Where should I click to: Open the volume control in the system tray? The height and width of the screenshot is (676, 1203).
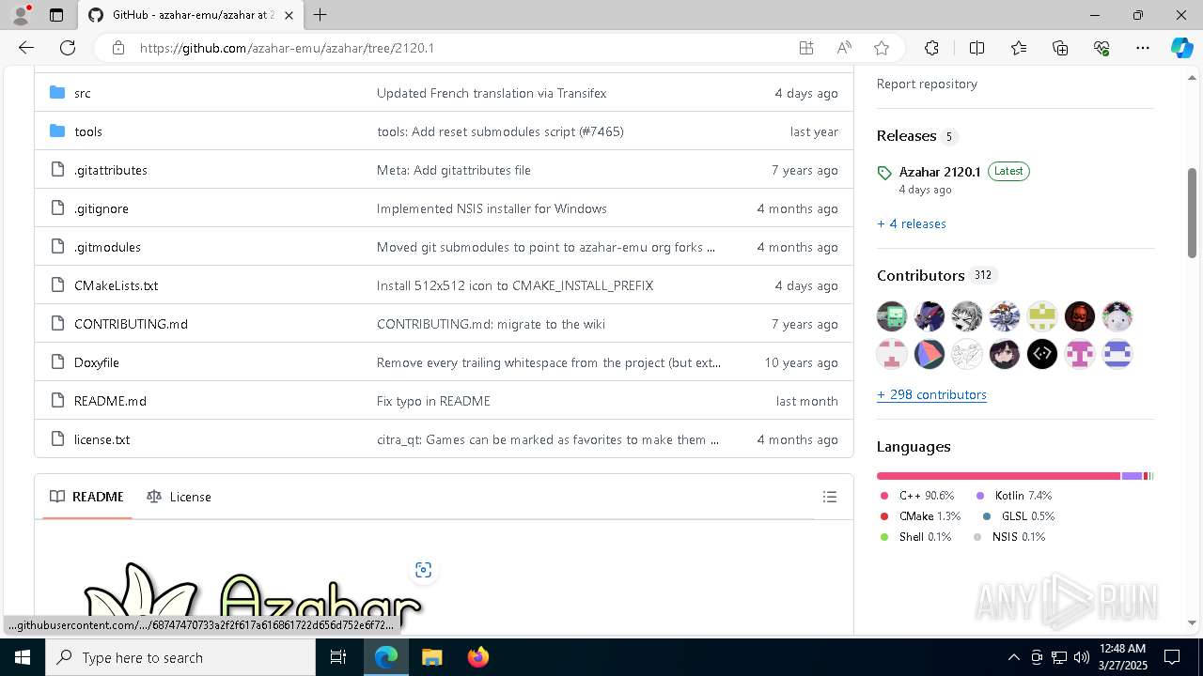pyautogui.click(x=1081, y=657)
